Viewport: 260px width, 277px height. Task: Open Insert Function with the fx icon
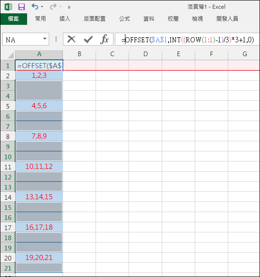(x=104, y=39)
